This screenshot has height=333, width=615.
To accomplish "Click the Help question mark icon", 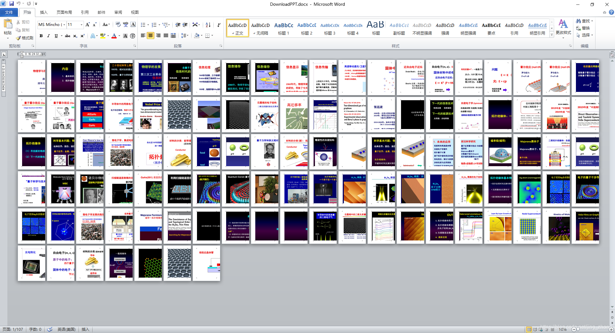I will (611, 12).
